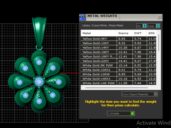Viewport: 171px width, 128px height.
Task: Select the White Gold:10KW row
Action: 119,74
